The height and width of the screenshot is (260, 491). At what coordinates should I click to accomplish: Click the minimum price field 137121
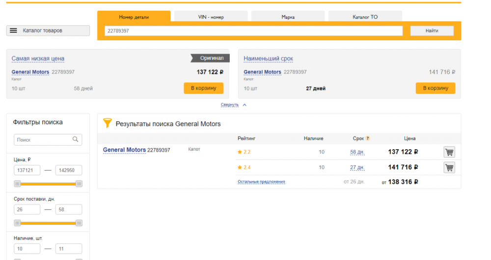pyautogui.click(x=27, y=170)
